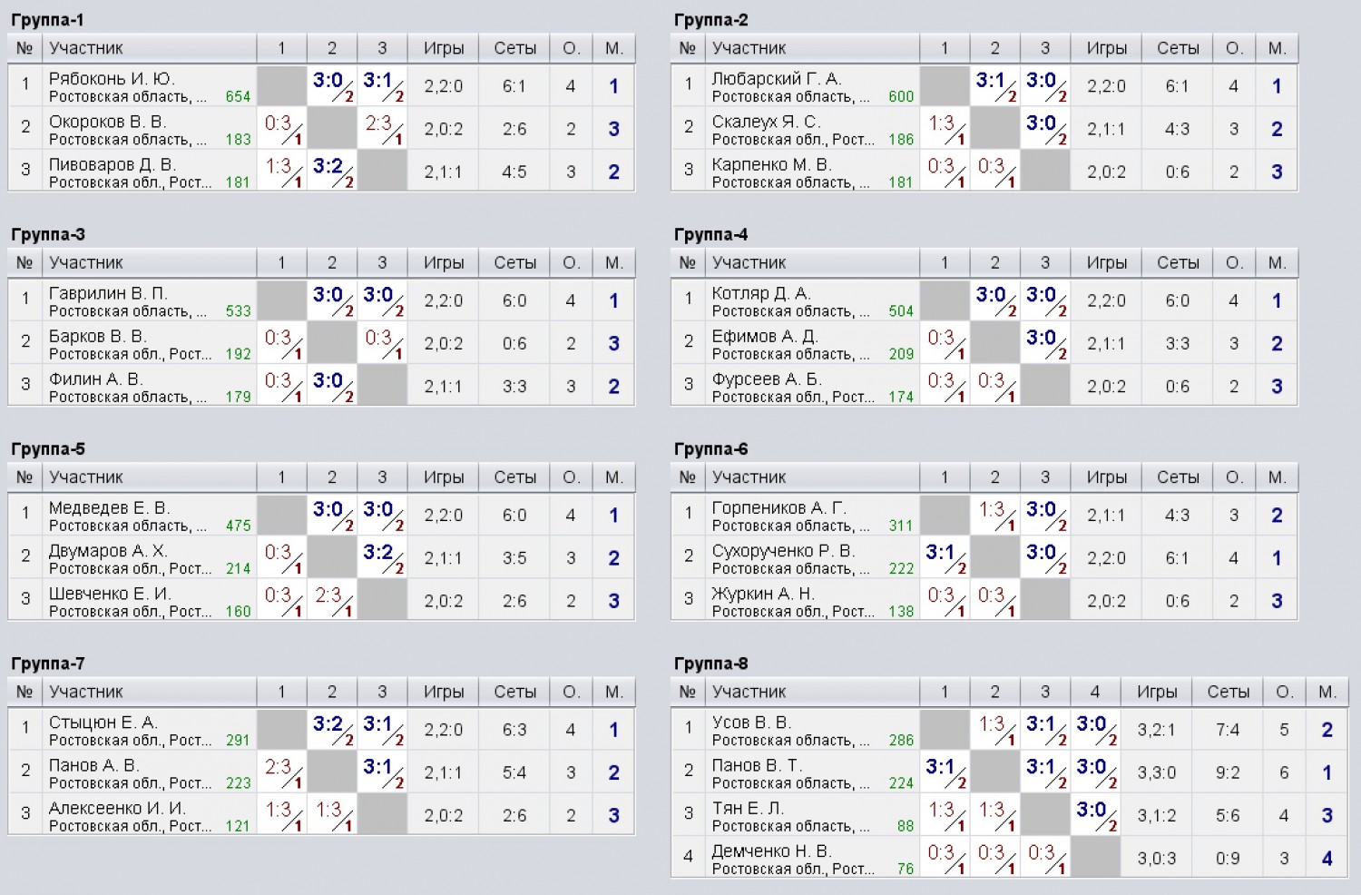The height and width of the screenshot is (895, 1361).
Task: Select Сухорученко Р. В. in Группа-6
Action: coord(784,551)
